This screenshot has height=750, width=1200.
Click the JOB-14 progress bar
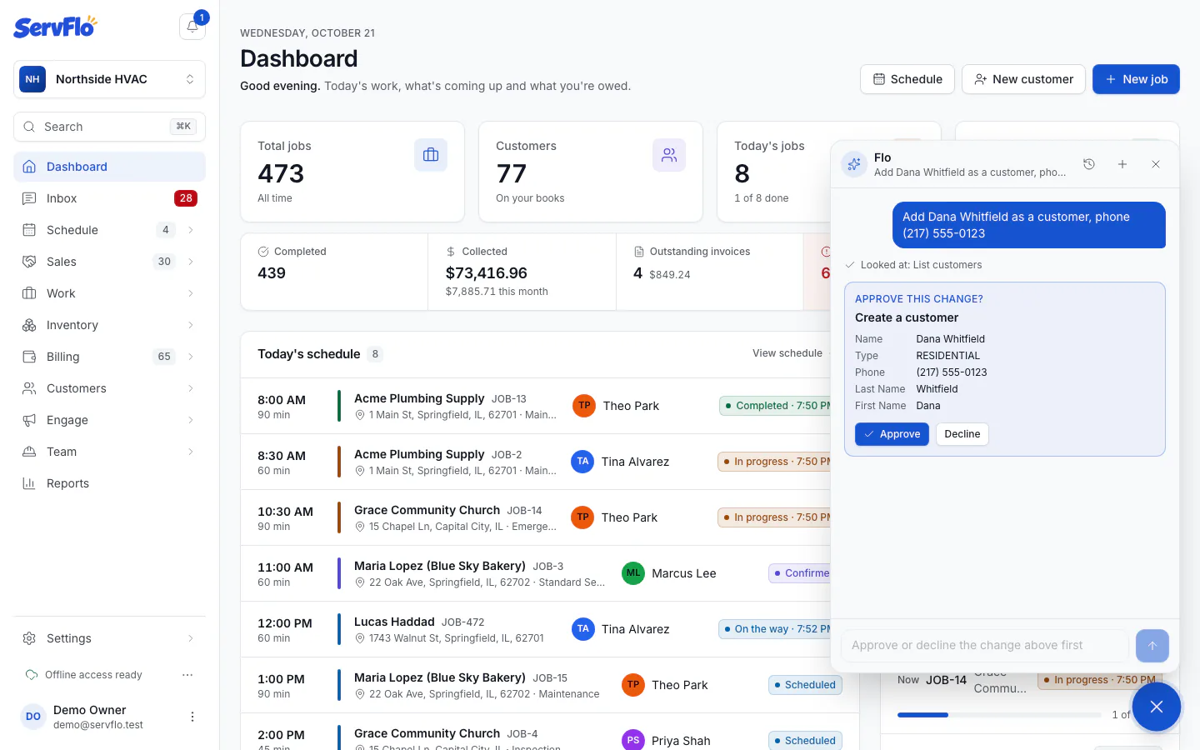[999, 715]
